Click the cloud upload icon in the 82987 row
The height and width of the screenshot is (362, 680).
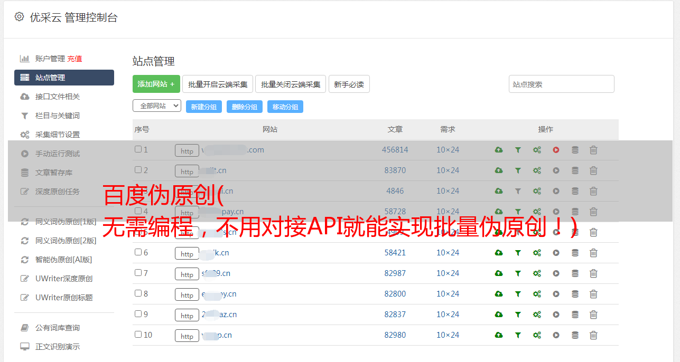point(499,273)
